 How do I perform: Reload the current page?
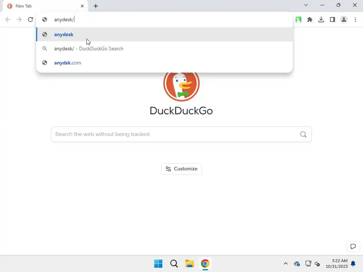coord(30,19)
